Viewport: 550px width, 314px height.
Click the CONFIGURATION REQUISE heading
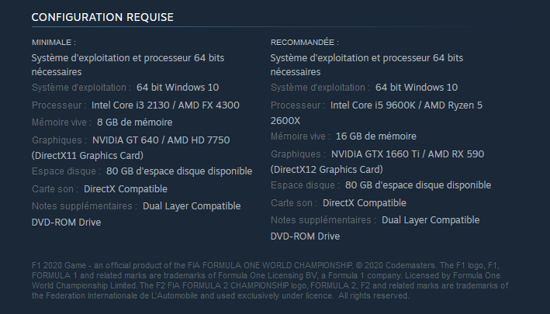(102, 17)
